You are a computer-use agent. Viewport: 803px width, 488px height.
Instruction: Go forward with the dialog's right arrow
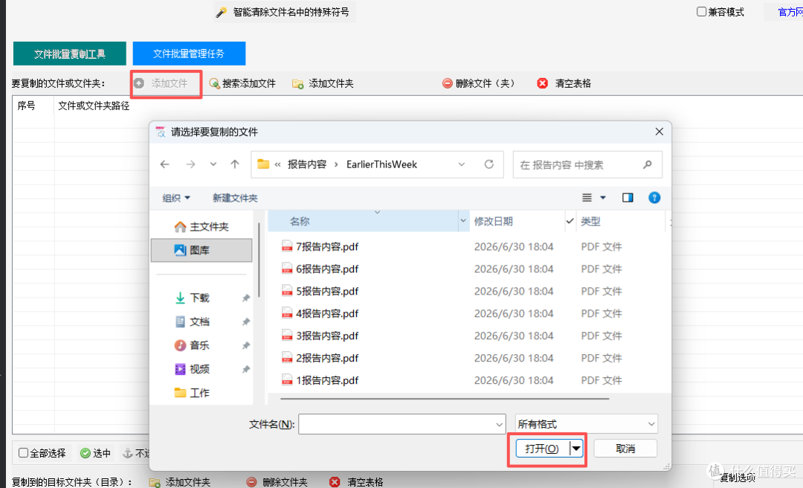pyautogui.click(x=190, y=164)
